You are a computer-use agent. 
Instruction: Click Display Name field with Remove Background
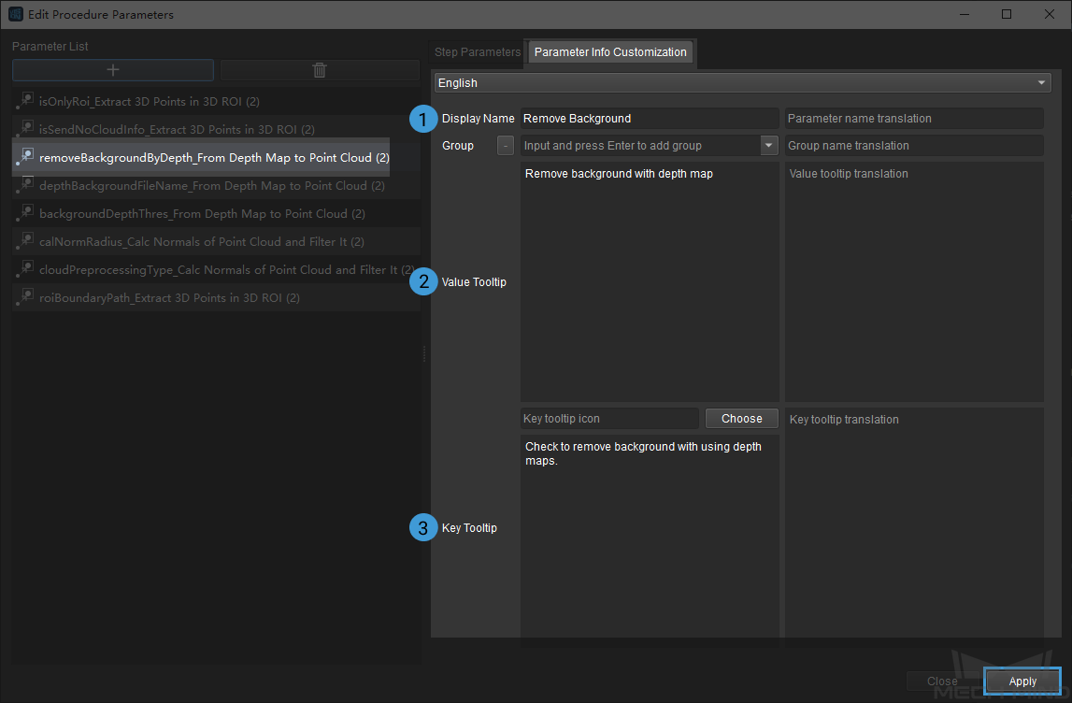coord(650,119)
